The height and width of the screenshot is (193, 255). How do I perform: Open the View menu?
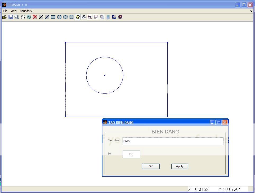[x=14, y=11]
